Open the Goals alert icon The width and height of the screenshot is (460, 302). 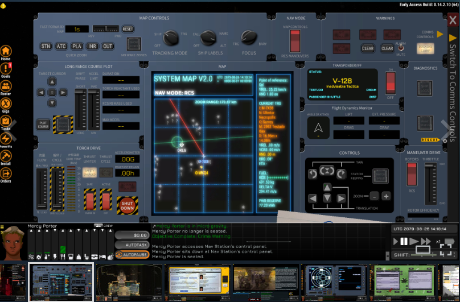6,69
